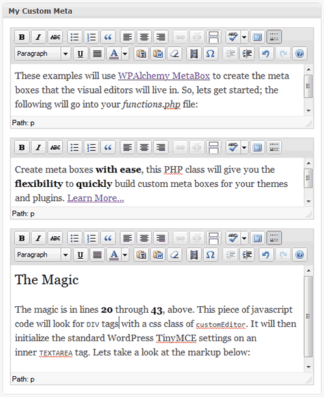Open spellcheck language dropdown in second editor

coord(244,147)
